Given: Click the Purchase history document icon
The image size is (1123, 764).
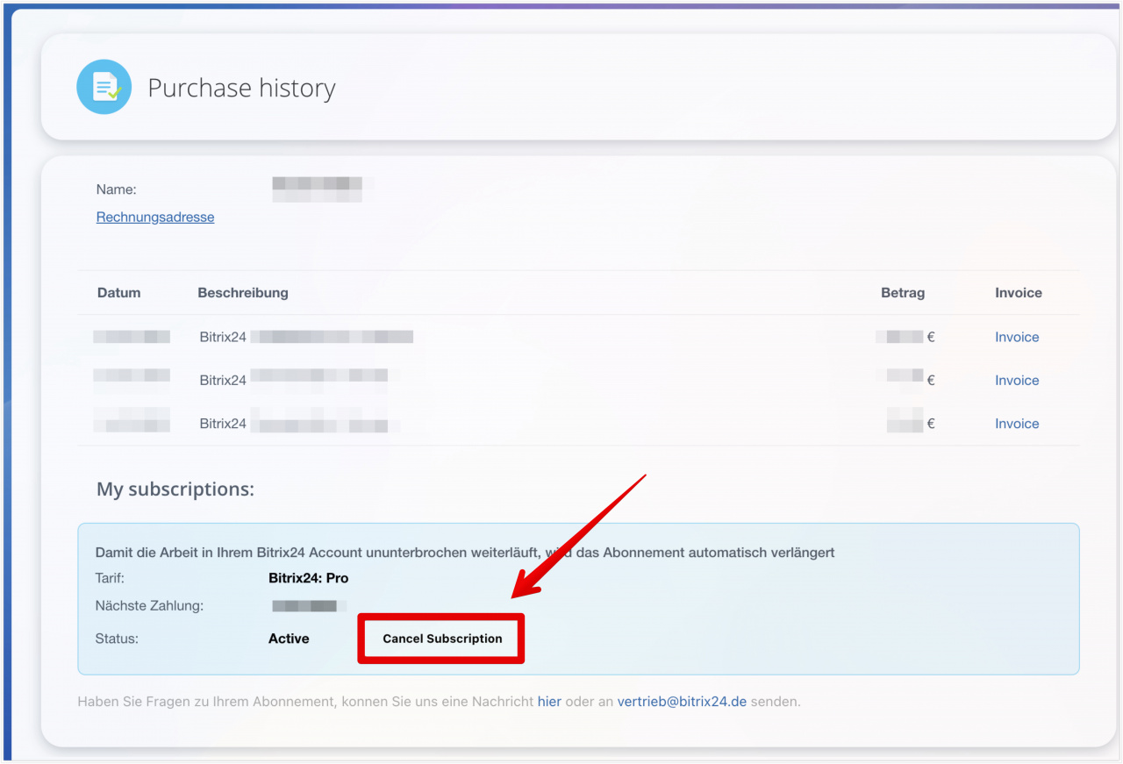Looking at the screenshot, I should [x=104, y=88].
